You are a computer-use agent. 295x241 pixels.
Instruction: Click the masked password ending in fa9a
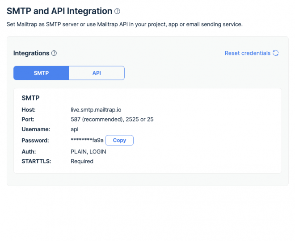[x=87, y=140]
